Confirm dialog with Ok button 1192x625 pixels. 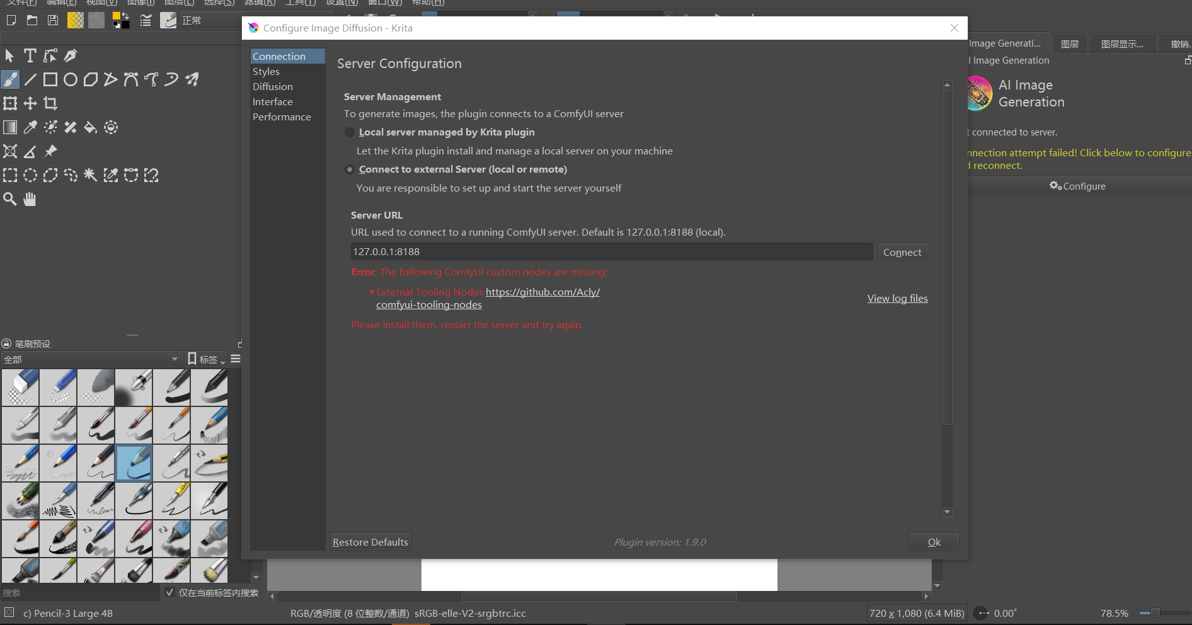coord(934,542)
